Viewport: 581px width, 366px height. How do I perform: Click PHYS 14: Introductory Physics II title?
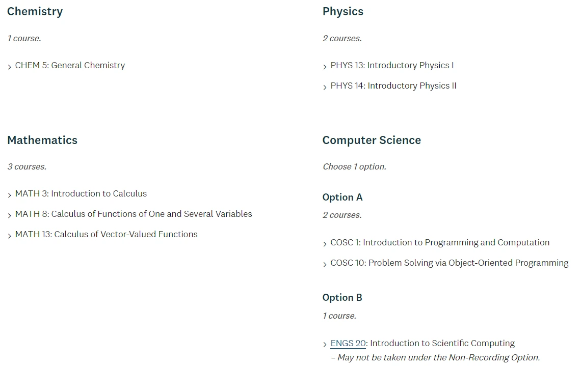tap(393, 86)
